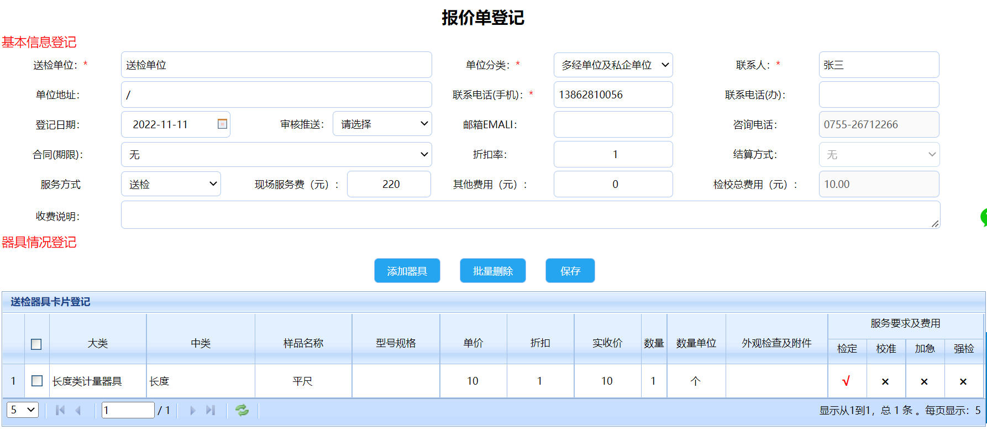Open the 登记日期 calendar picker icon
Image resolution: width=987 pixels, height=430 pixels.
tap(222, 124)
